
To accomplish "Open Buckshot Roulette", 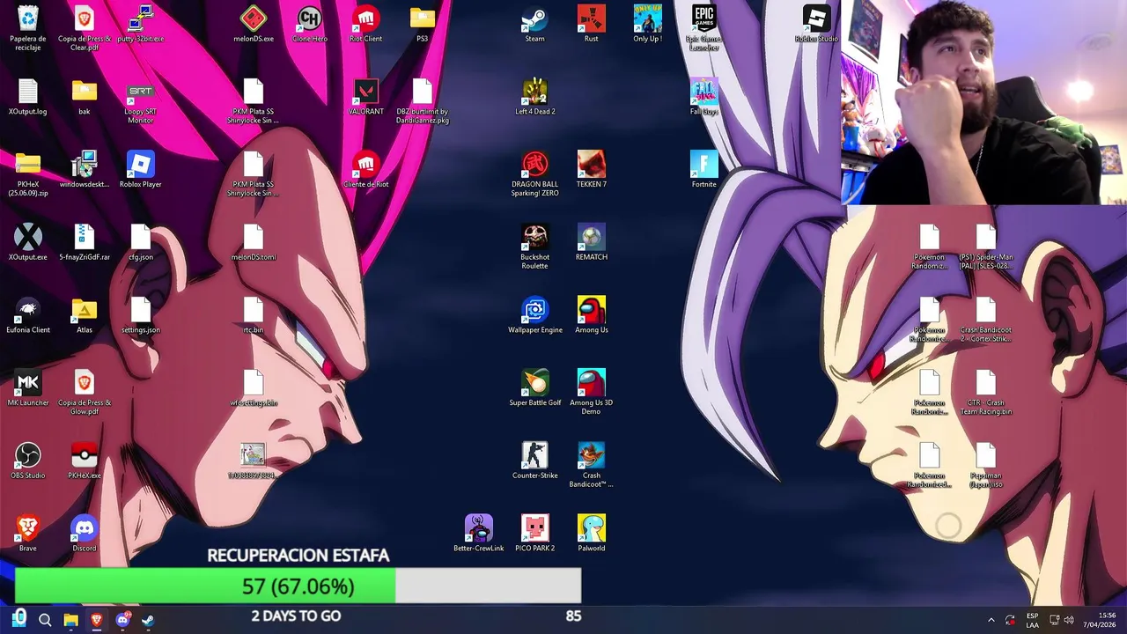I will 534,247.
